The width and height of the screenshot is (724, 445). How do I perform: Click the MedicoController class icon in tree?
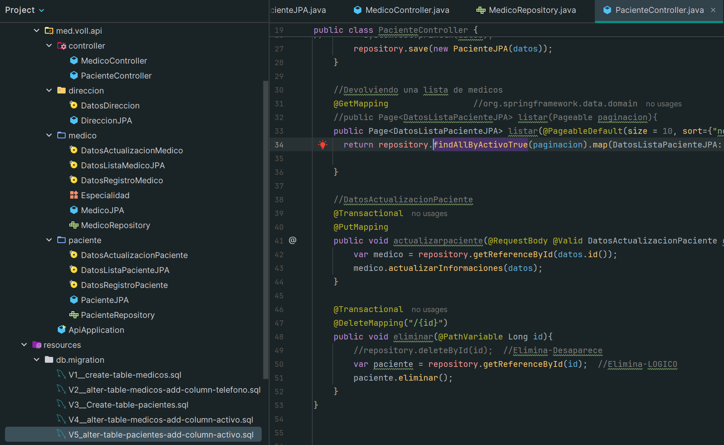tap(74, 61)
